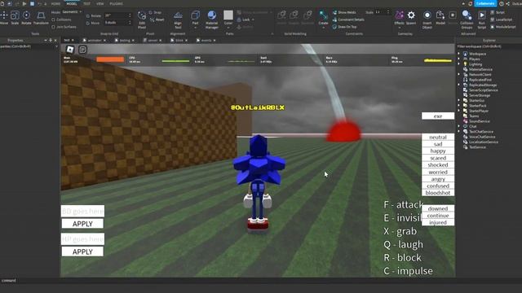Click the happy emotion button
The width and height of the screenshot is (522, 293).
438,151
